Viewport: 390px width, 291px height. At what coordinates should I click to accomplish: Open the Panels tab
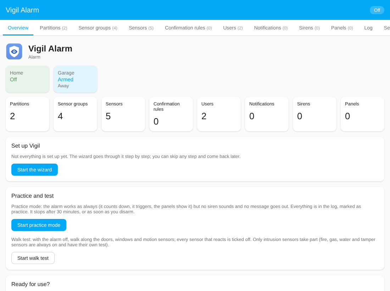pos(342,28)
